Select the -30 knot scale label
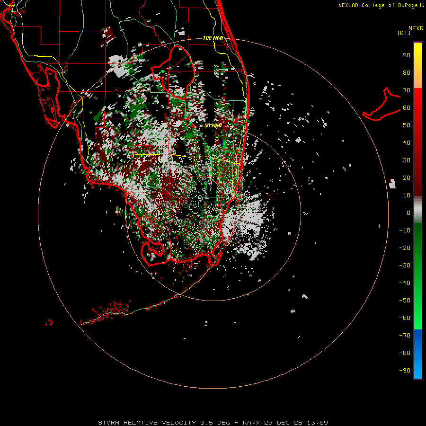Viewport: 426px width, 426px height. 405,266
